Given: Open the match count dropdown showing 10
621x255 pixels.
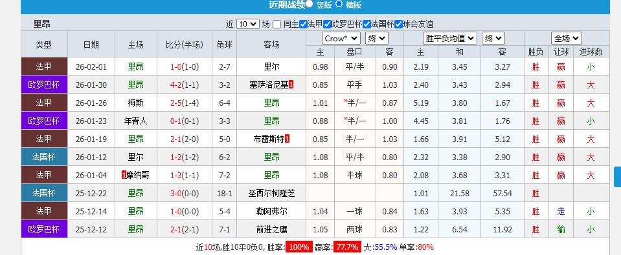Looking at the screenshot, I should pos(248,24).
